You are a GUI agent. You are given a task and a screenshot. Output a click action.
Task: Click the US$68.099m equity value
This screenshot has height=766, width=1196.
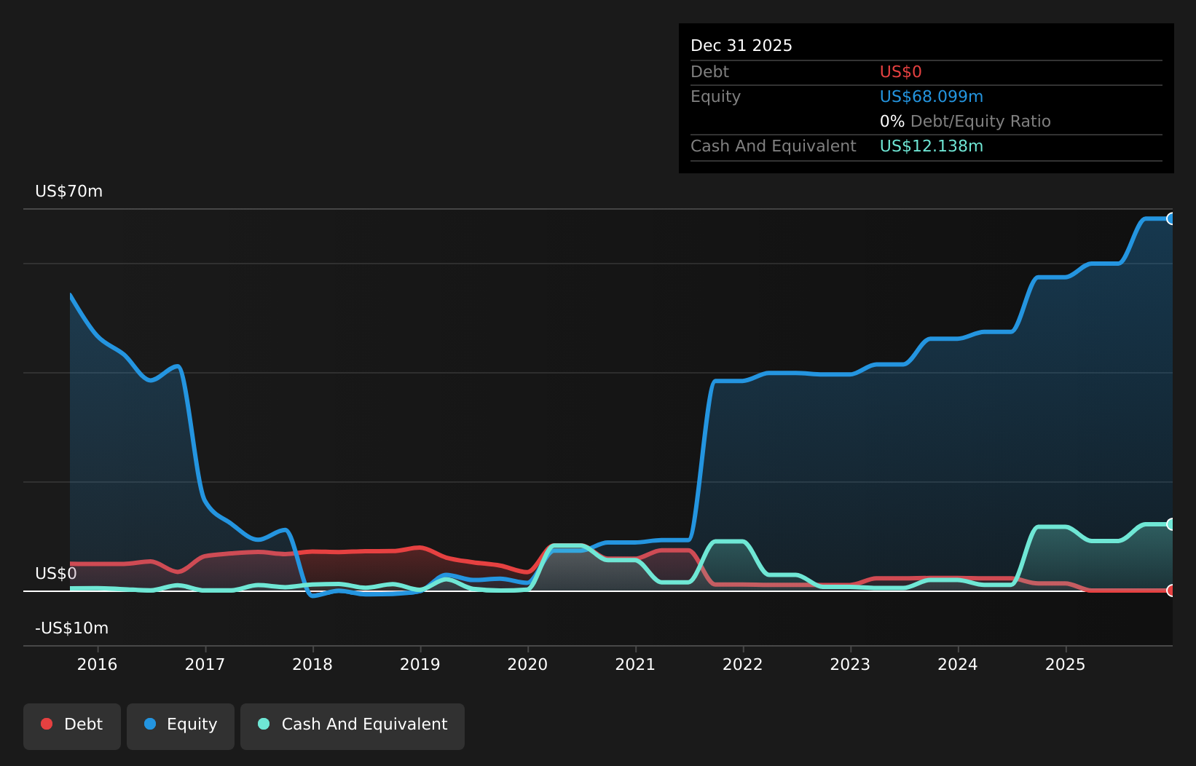click(x=932, y=97)
